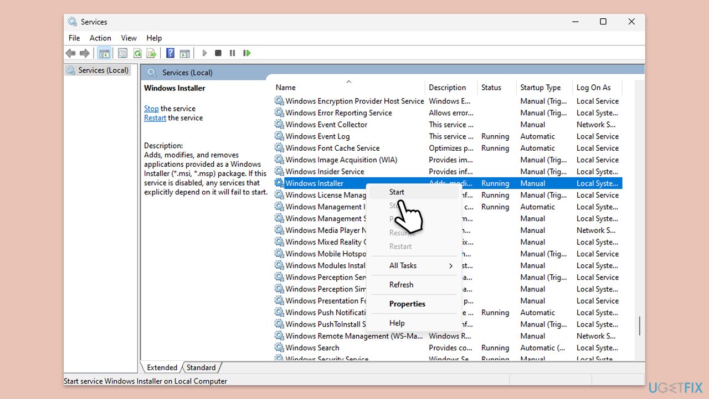
Task: Switch to the Standard tab
Action: (x=201, y=367)
